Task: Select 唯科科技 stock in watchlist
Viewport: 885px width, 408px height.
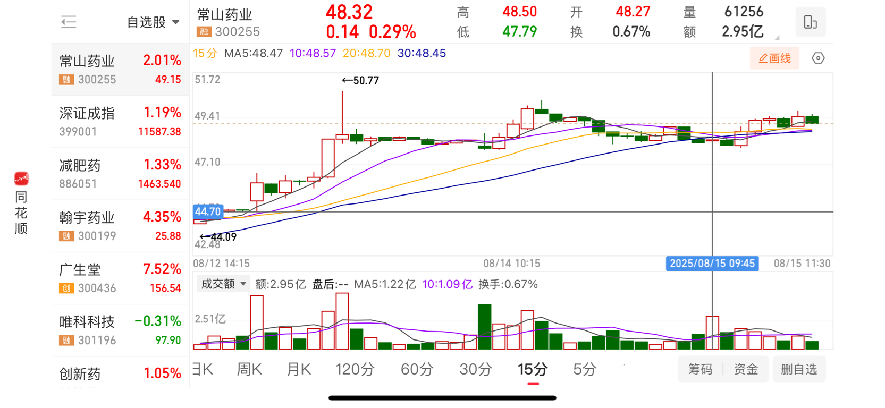Action: click(x=120, y=330)
